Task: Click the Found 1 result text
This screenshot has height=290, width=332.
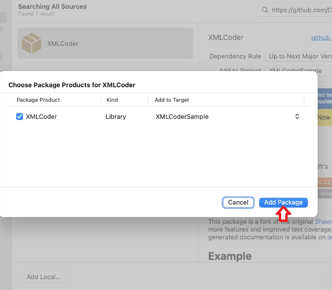Action: click(x=36, y=14)
